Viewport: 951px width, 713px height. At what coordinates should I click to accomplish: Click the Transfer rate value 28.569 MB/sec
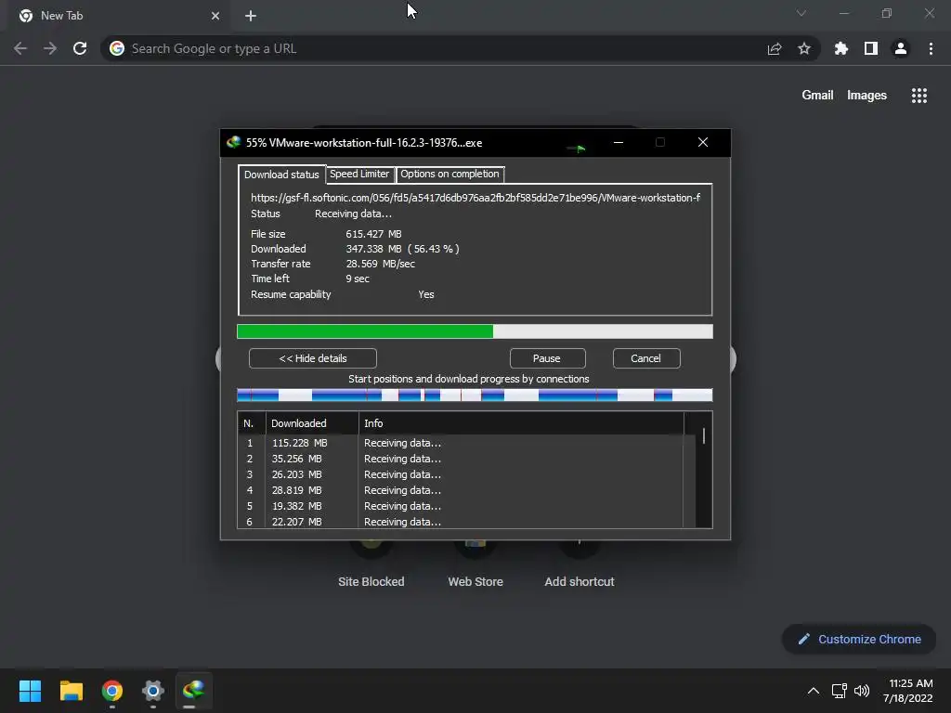coord(380,264)
